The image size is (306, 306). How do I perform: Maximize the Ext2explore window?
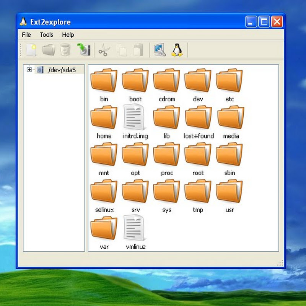pos(264,22)
